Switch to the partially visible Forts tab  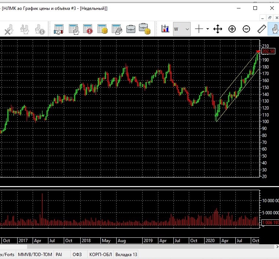tap(7, 255)
